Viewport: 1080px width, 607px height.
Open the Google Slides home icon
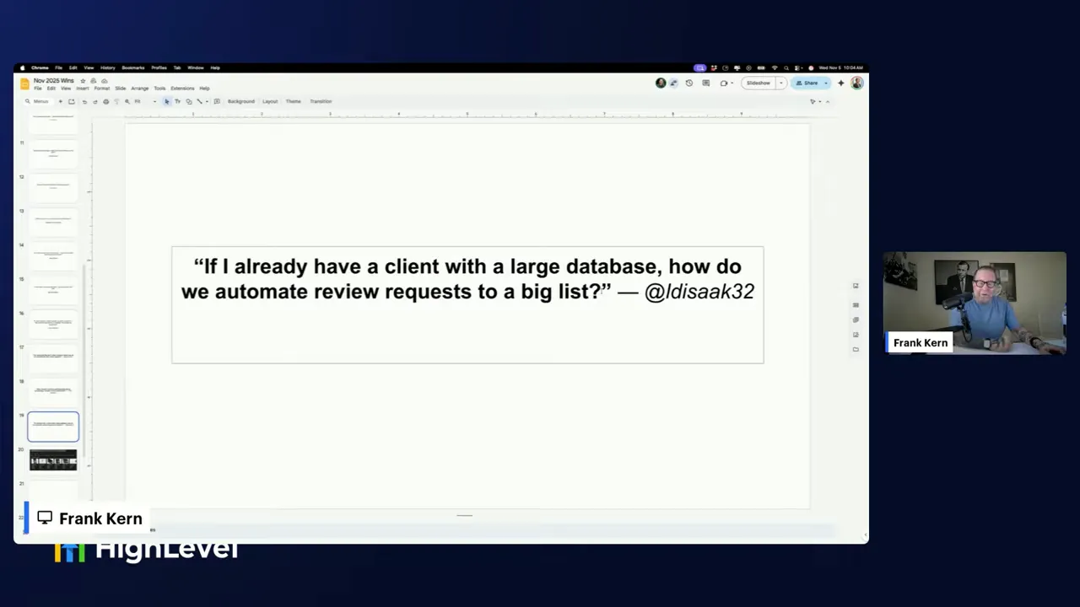[24, 83]
